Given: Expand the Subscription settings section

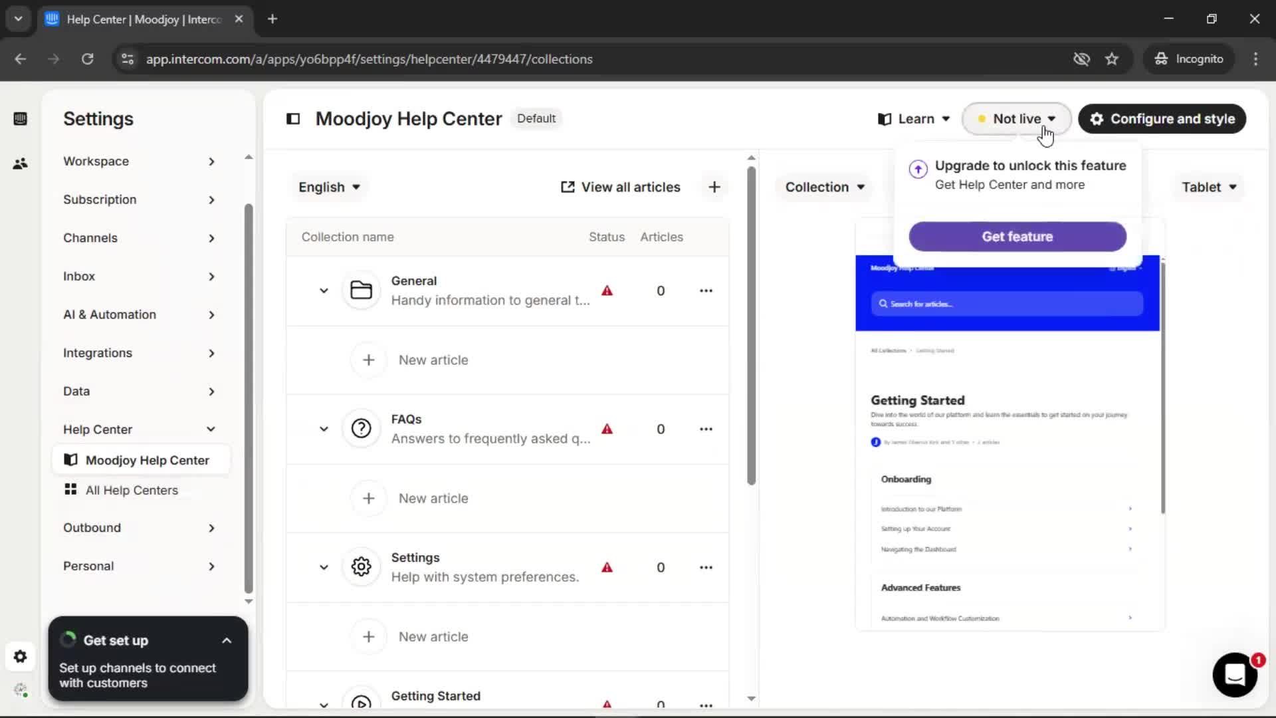Looking at the screenshot, I should coord(140,200).
